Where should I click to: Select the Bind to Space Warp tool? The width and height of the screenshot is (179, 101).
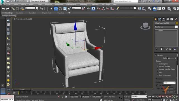tap(22, 9)
